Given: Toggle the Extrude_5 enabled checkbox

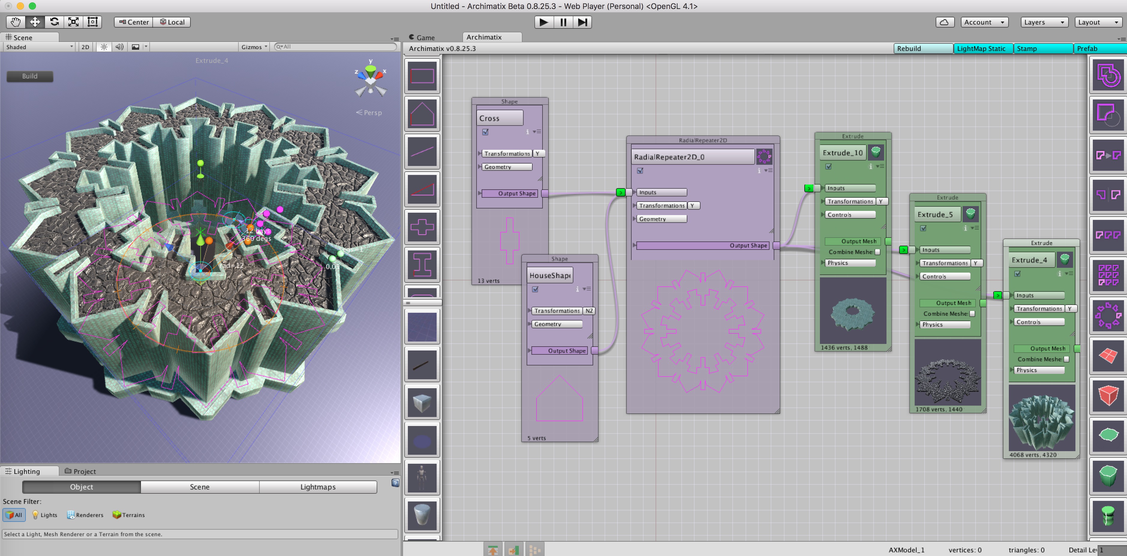Looking at the screenshot, I should click(x=923, y=228).
